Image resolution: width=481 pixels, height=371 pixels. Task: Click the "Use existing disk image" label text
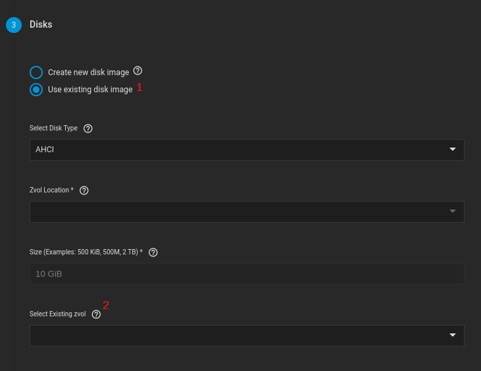(90, 90)
